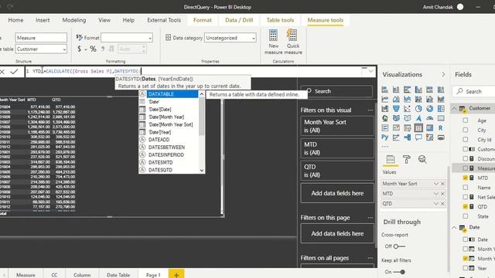Open the Home ribbon tab
Viewport: 495px width, 278px height.
[15, 20]
